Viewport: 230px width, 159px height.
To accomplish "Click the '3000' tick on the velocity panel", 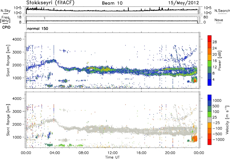I will (17, 111).
